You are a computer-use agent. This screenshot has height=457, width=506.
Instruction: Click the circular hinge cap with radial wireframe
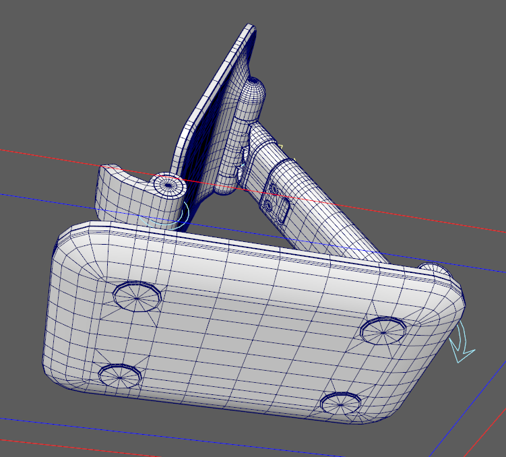click(x=169, y=185)
